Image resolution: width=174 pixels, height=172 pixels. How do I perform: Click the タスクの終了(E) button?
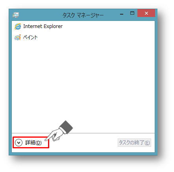pos(134,143)
